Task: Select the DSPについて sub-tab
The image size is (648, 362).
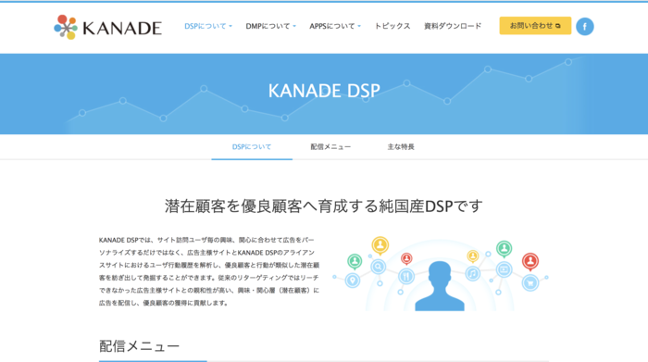Action: [x=252, y=147]
